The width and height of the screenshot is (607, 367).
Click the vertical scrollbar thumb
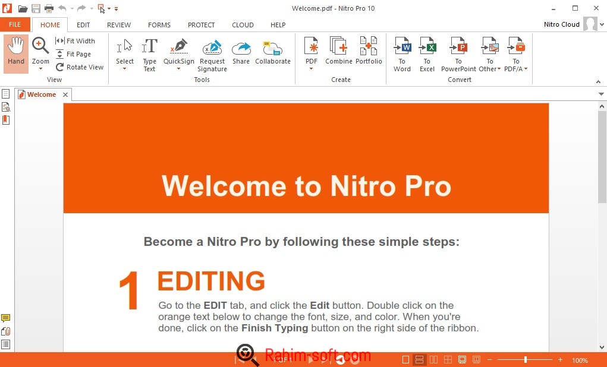pos(602,157)
